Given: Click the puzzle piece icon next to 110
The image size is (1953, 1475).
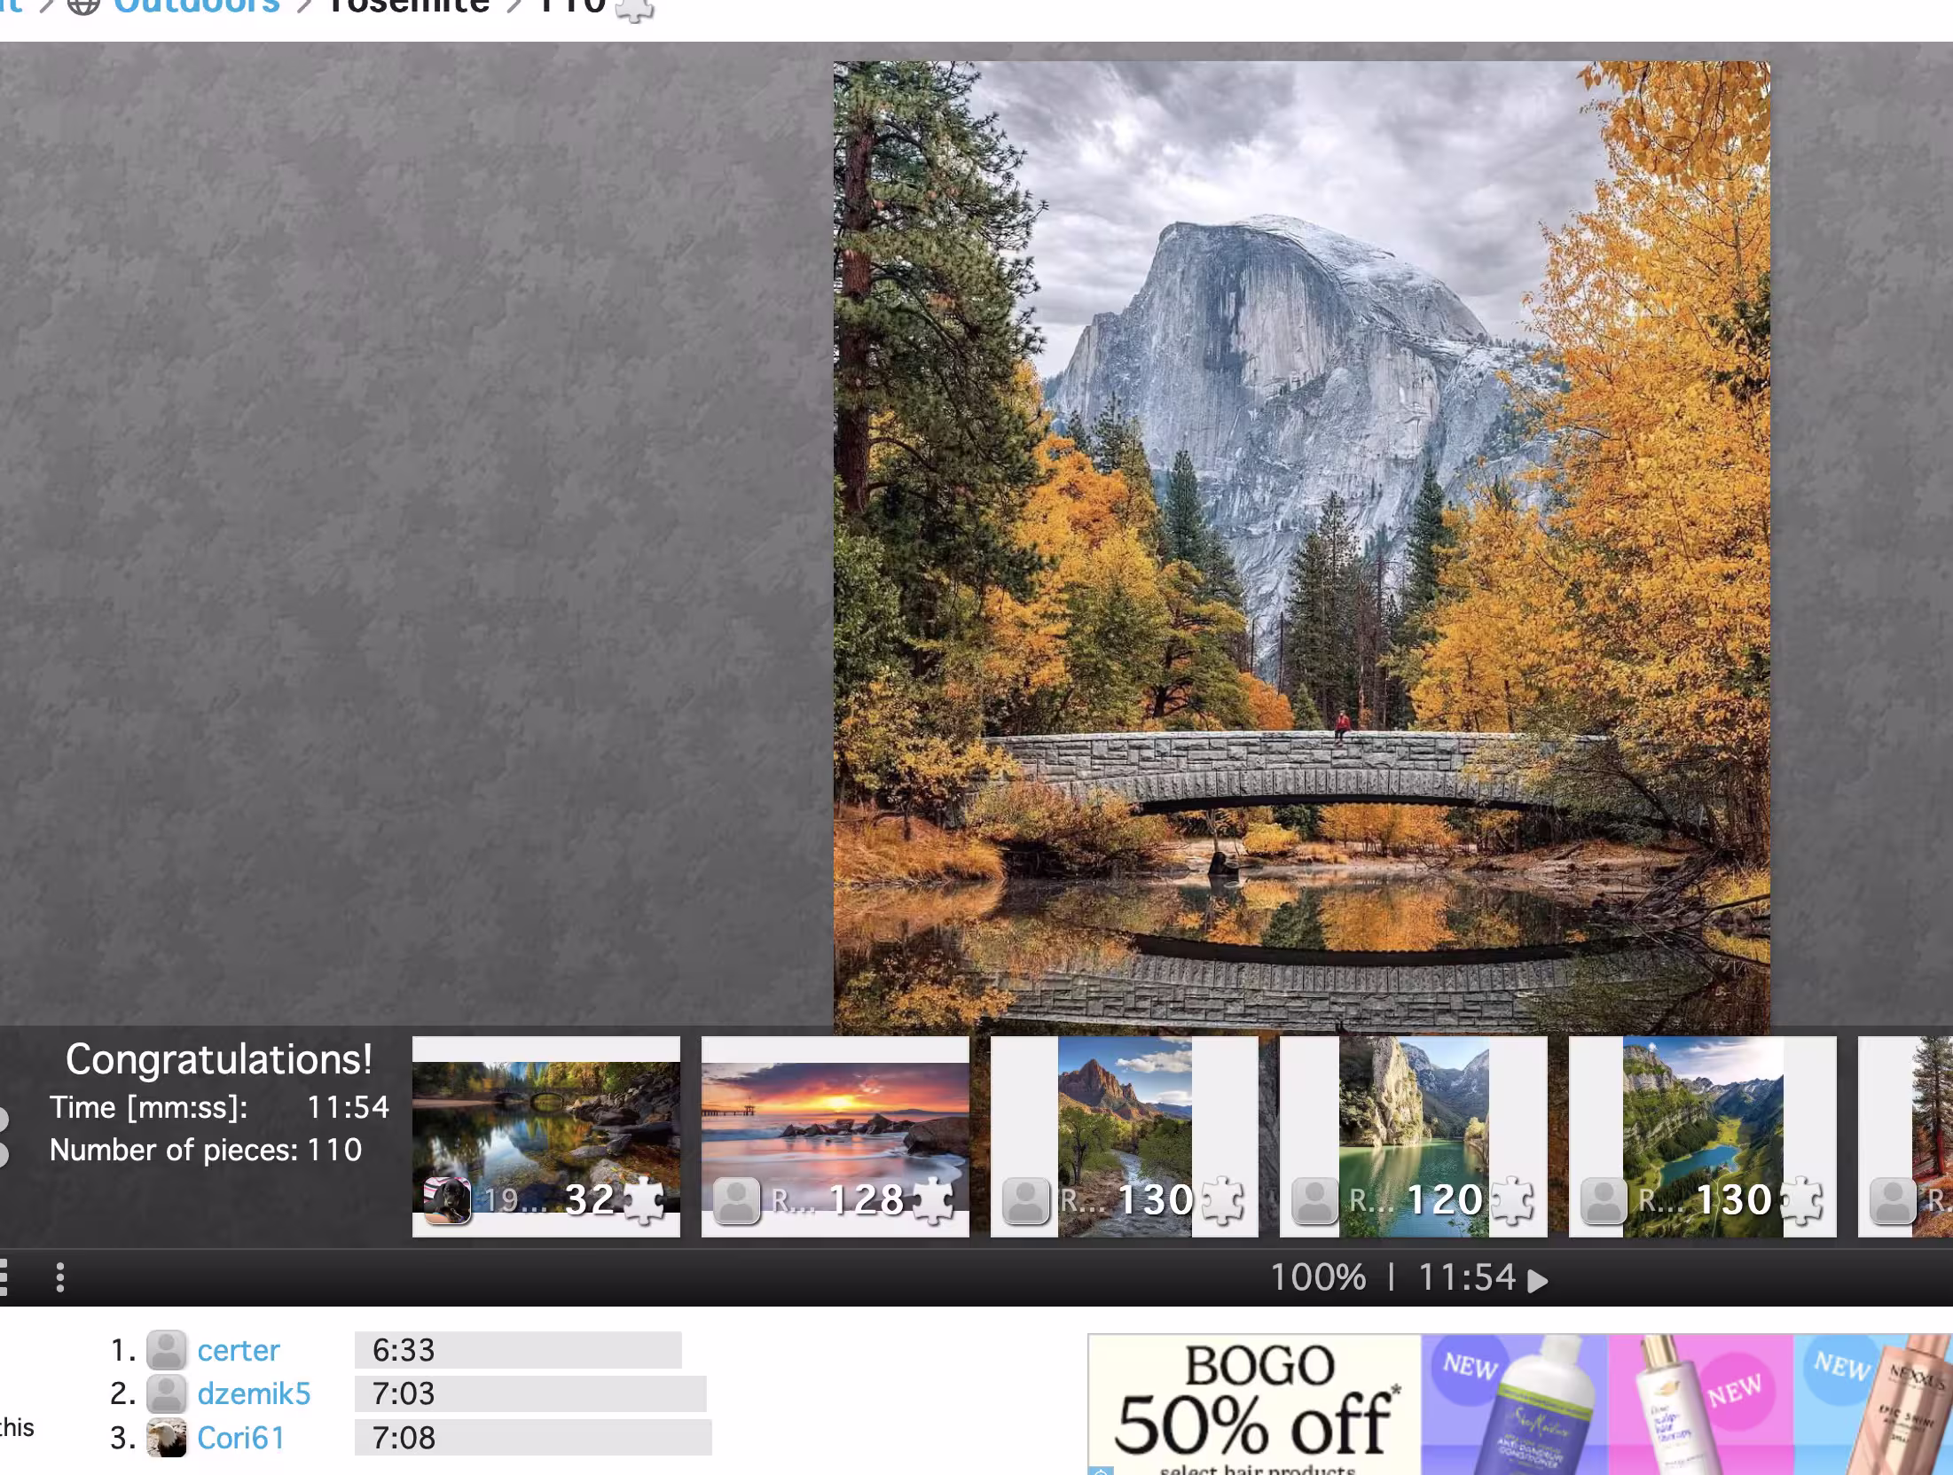Looking at the screenshot, I should point(634,9).
